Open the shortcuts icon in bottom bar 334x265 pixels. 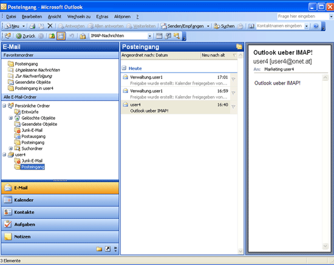[107, 249]
